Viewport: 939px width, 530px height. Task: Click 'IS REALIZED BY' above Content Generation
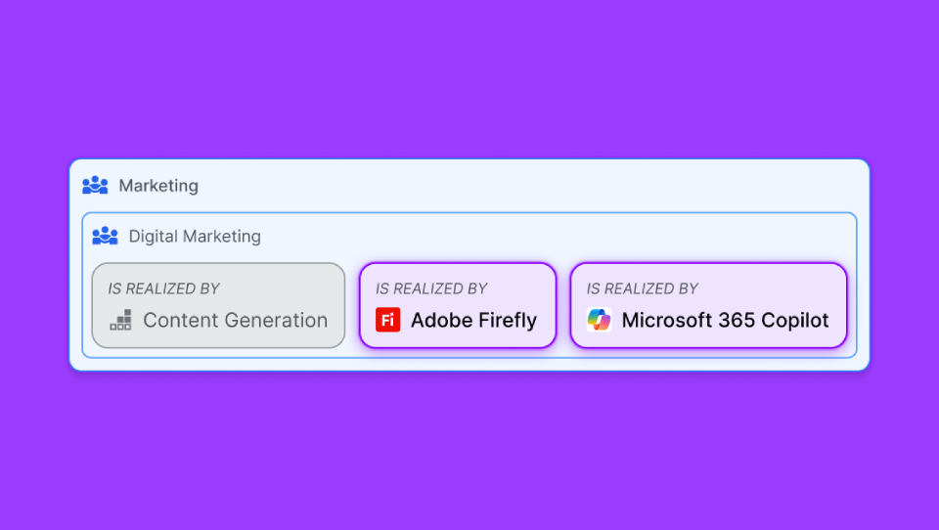tap(163, 288)
